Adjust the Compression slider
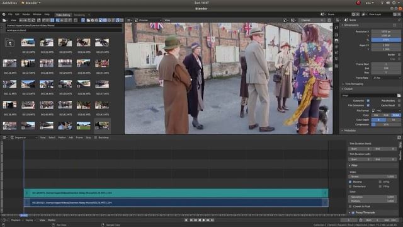403x227 pixels. (386, 125)
